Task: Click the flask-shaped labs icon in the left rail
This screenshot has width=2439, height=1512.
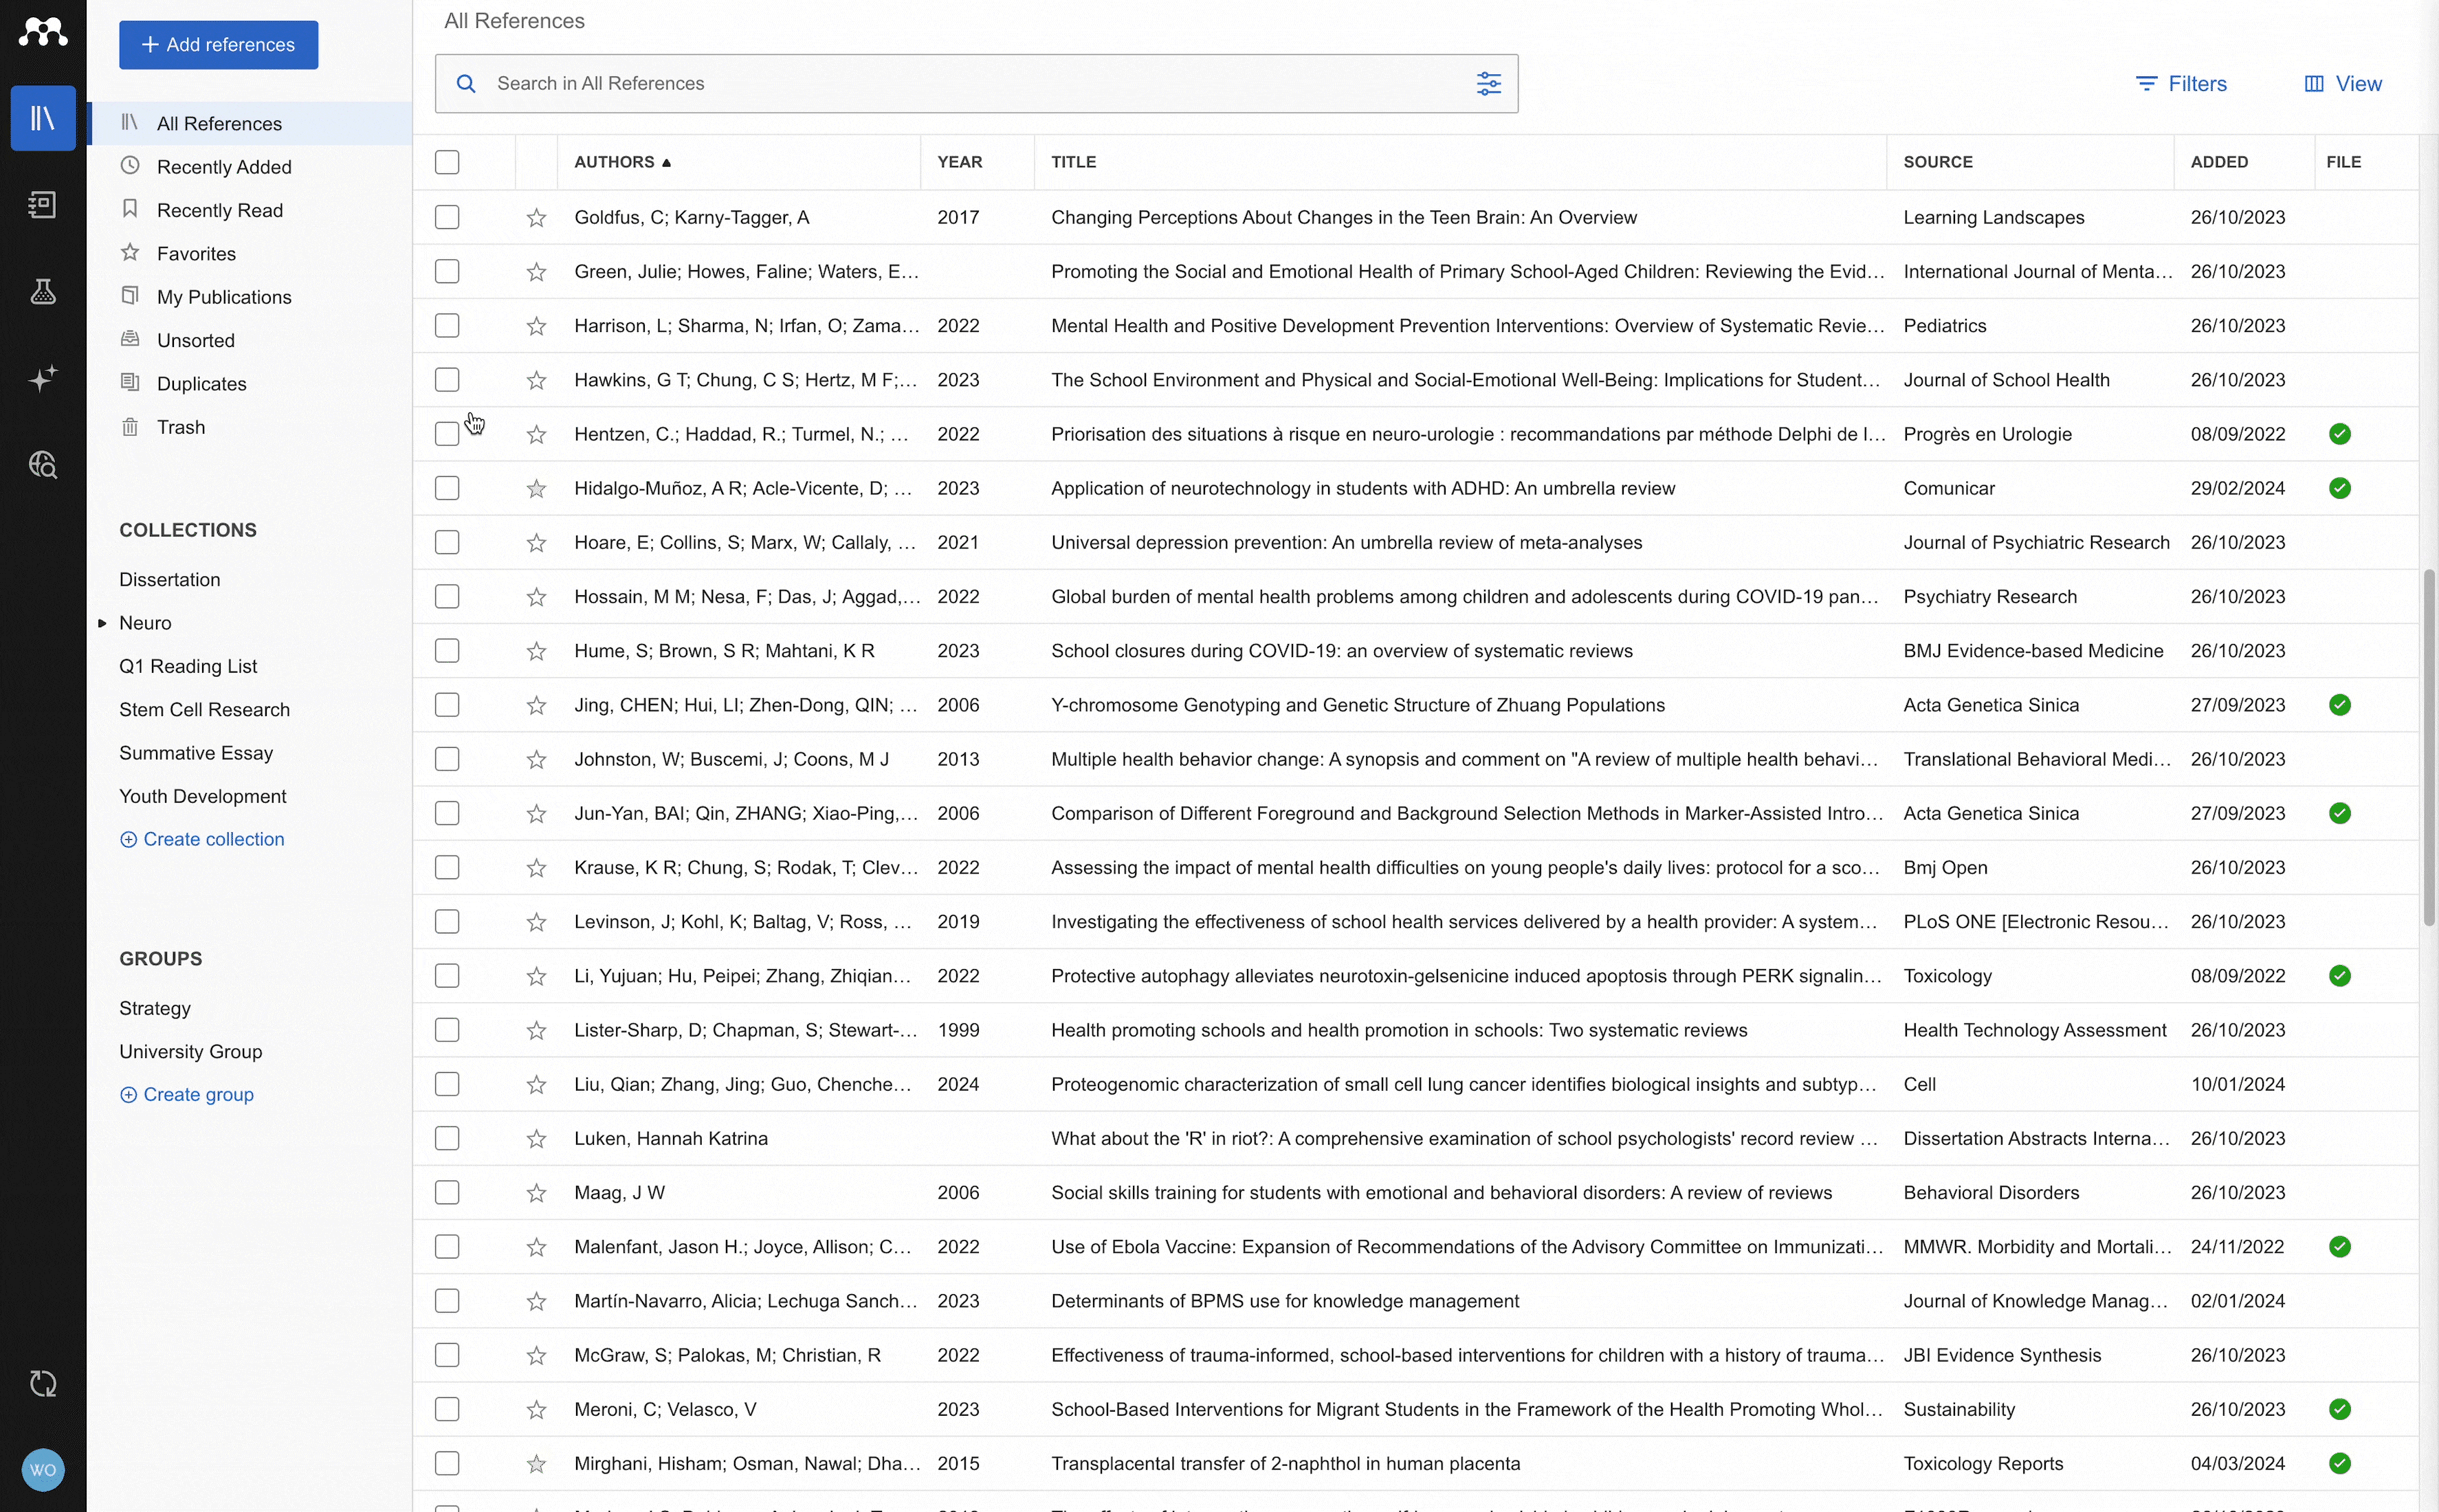Action: coord(43,292)
